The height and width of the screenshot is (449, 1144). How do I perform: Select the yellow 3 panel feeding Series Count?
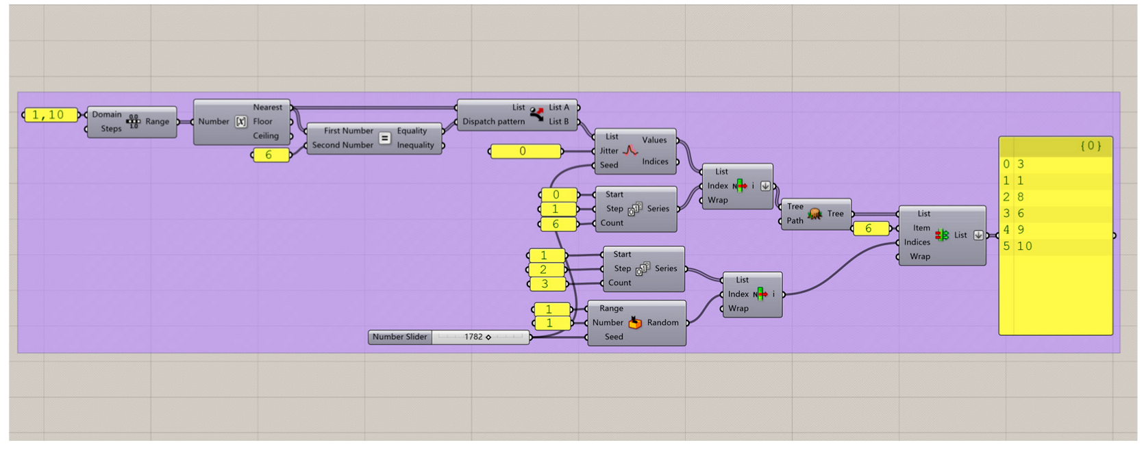[547, 284]
